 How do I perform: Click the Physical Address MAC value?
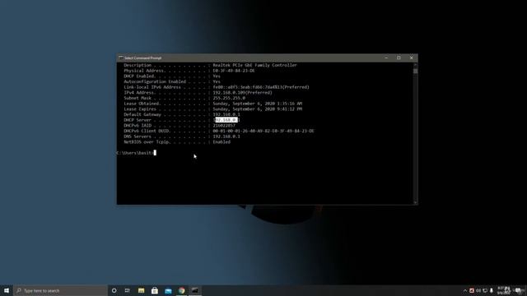[234, 71]
